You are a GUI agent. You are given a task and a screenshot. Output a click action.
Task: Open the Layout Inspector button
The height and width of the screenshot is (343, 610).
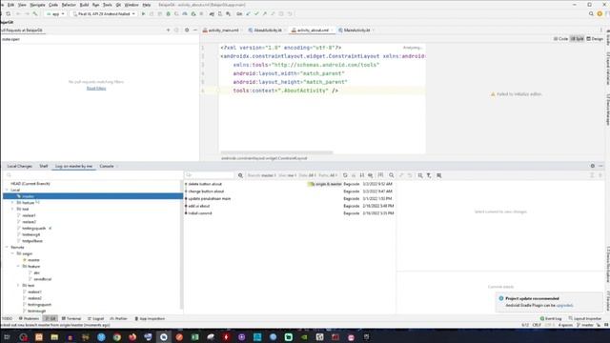(585, 318)
